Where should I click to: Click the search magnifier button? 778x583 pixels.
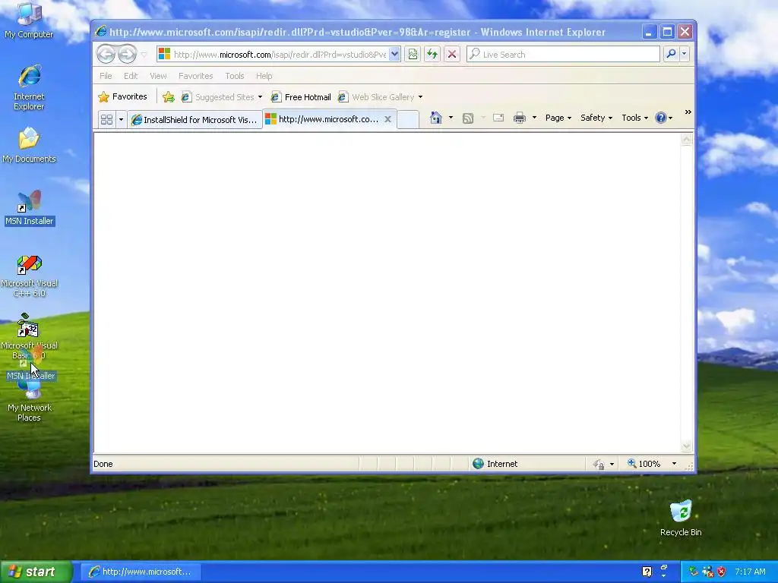point(671,54)
